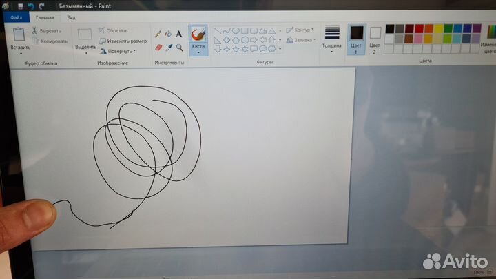Switch to the Вид tab
Viewport: 496px width, 279px height.
pos(71,18)
